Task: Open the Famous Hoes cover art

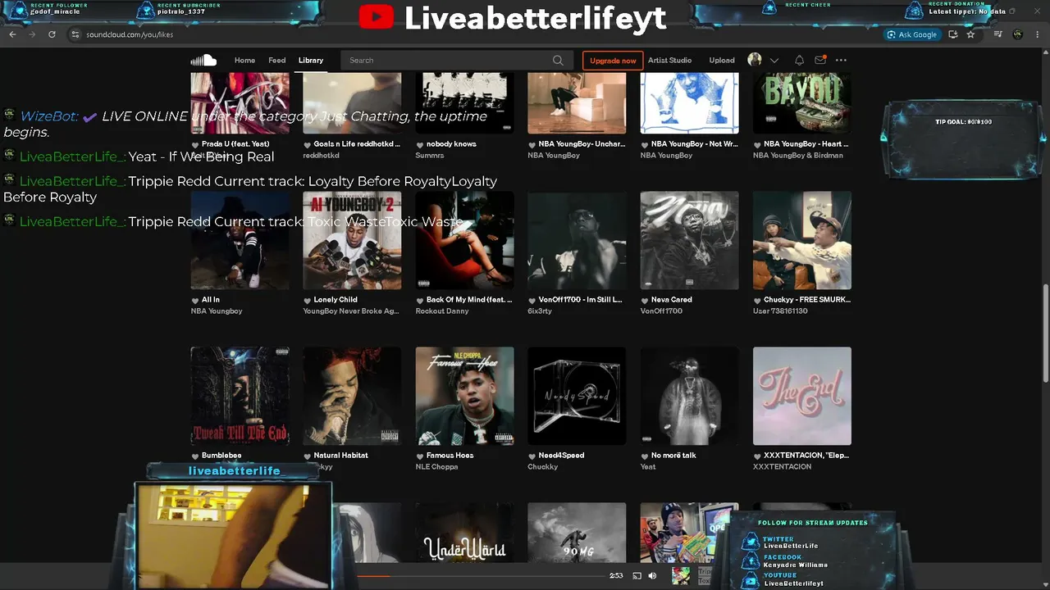Action: [x=464, y=396]
